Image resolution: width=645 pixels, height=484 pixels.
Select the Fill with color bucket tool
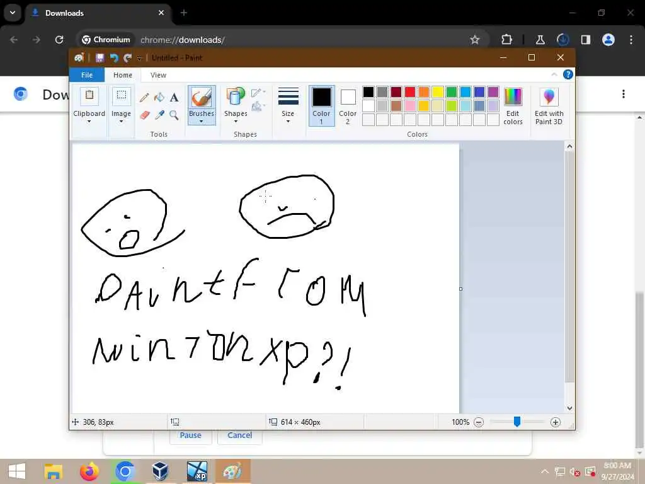click(x=159, y=98)
